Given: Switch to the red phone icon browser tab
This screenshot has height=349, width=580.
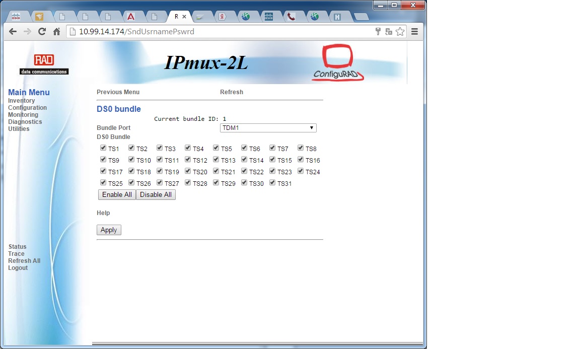Looking at the screenshot, I should [x=292, y=17].
